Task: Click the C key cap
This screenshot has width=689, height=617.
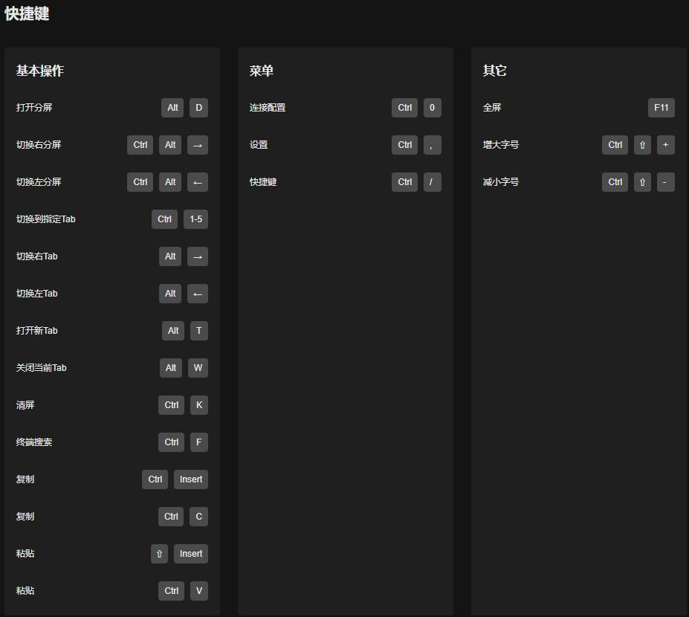Action: [198, 517]
